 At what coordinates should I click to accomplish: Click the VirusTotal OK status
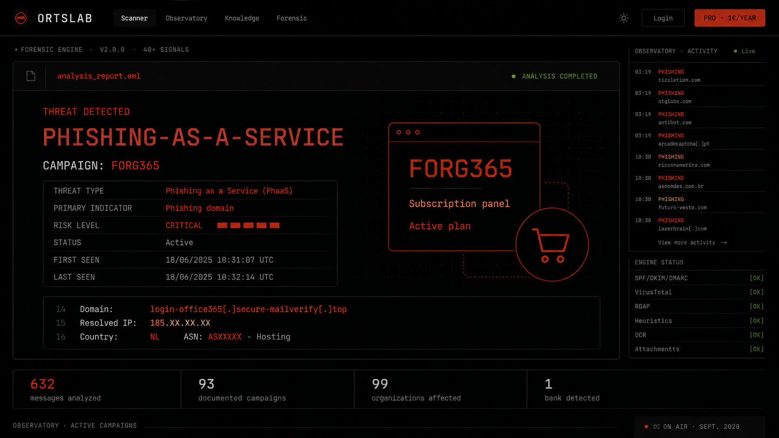click(x=756, y=292)
